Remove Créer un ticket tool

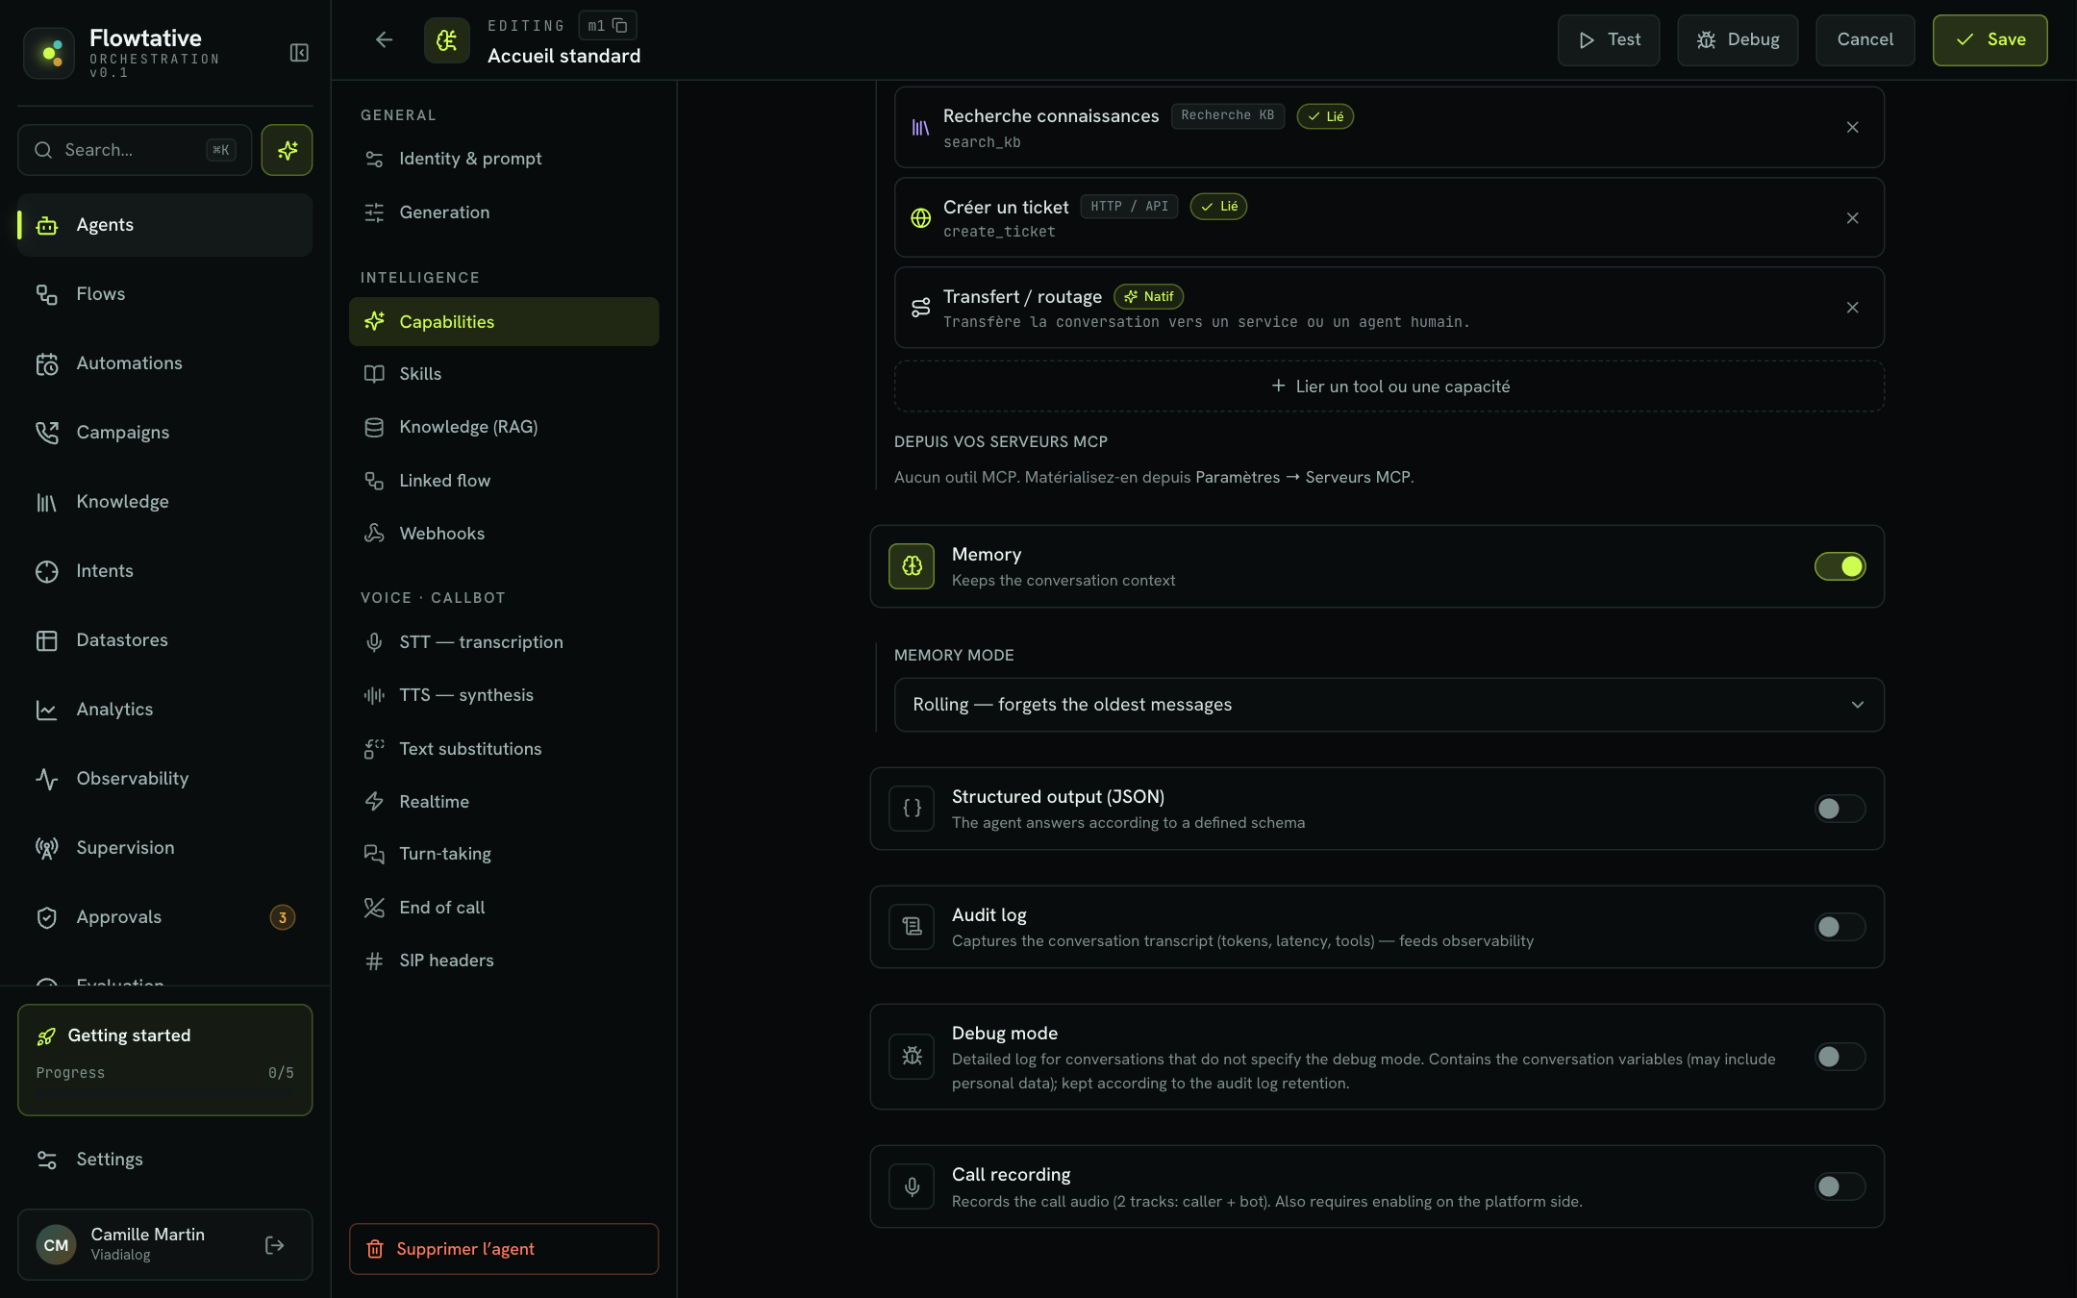point(1852,218)
